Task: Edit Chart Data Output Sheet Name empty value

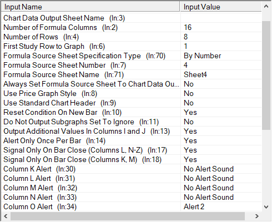Action: (221, 18)
